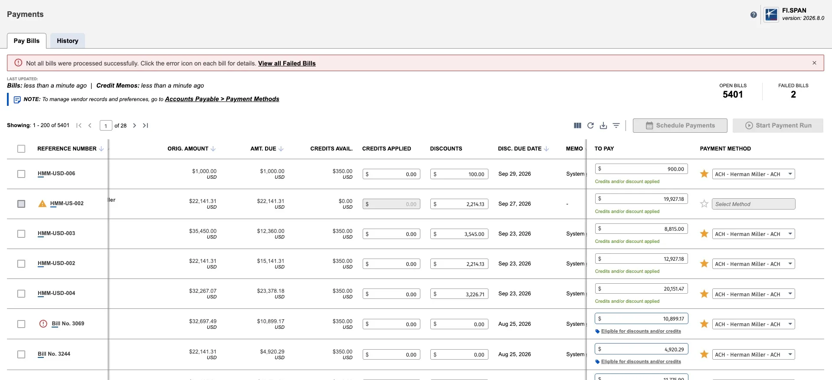Click the refresh bills icon
The image size is (832, 380).
(x=590, y=125)
